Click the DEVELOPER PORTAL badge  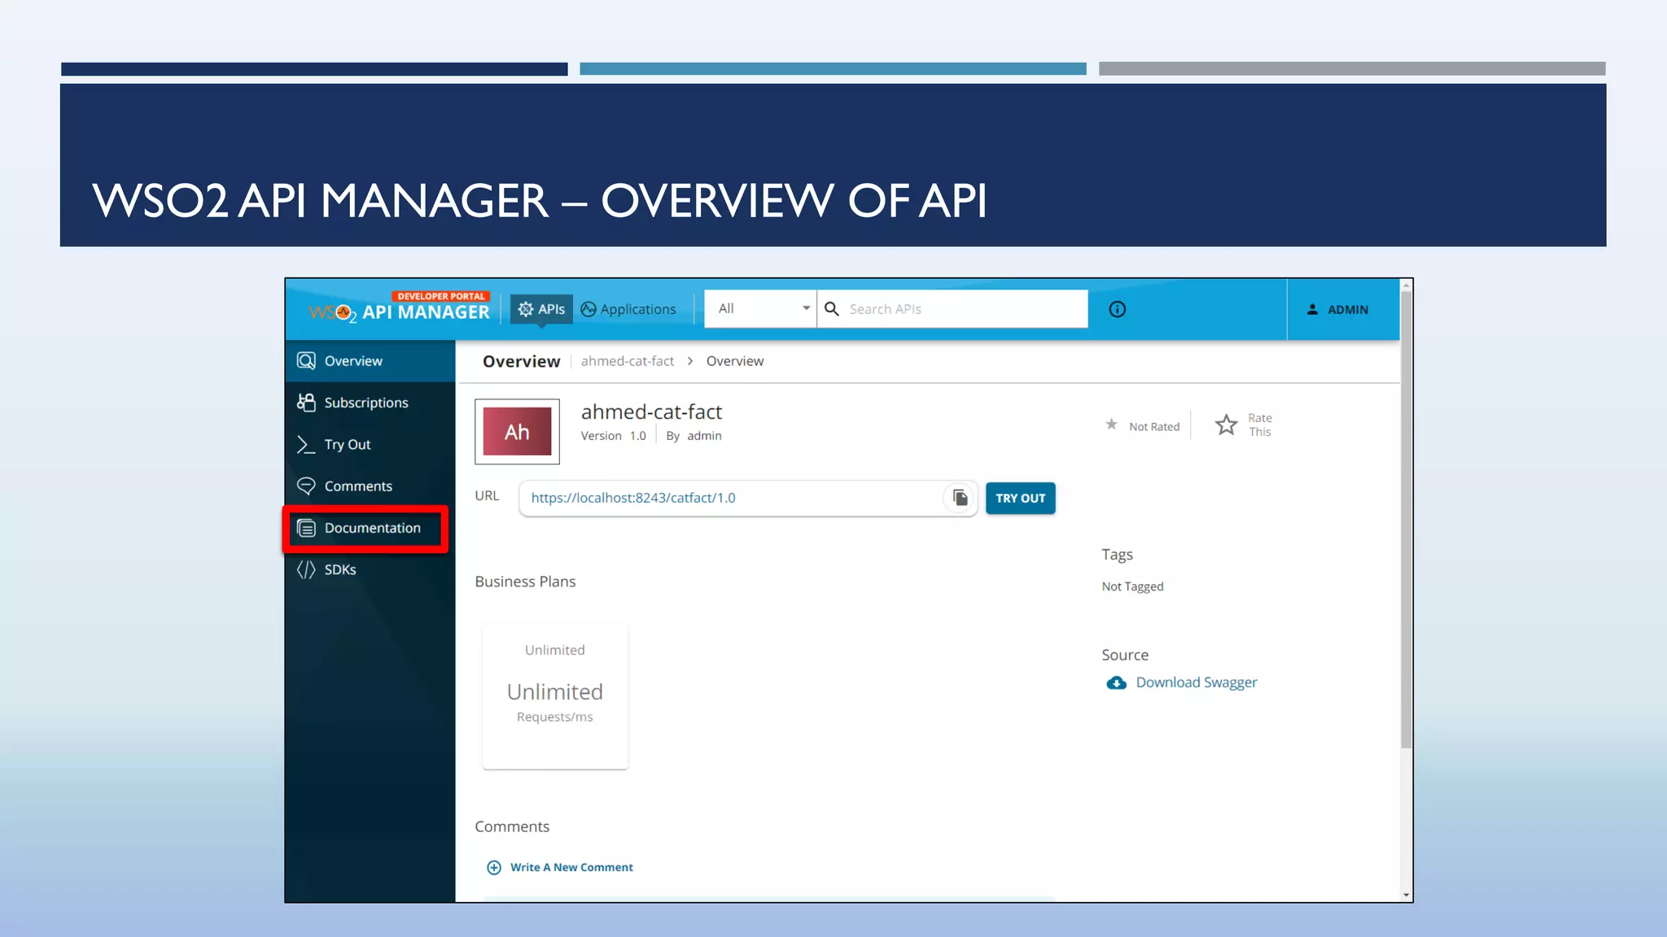click(x=441, y=296)
